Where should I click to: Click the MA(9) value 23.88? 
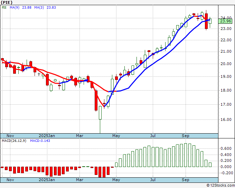(27, 7)
